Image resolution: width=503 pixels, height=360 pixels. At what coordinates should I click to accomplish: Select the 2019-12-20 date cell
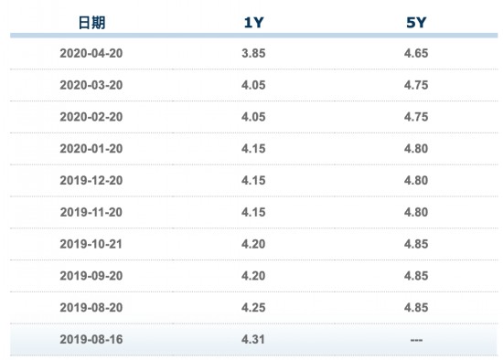coord(91,180)
